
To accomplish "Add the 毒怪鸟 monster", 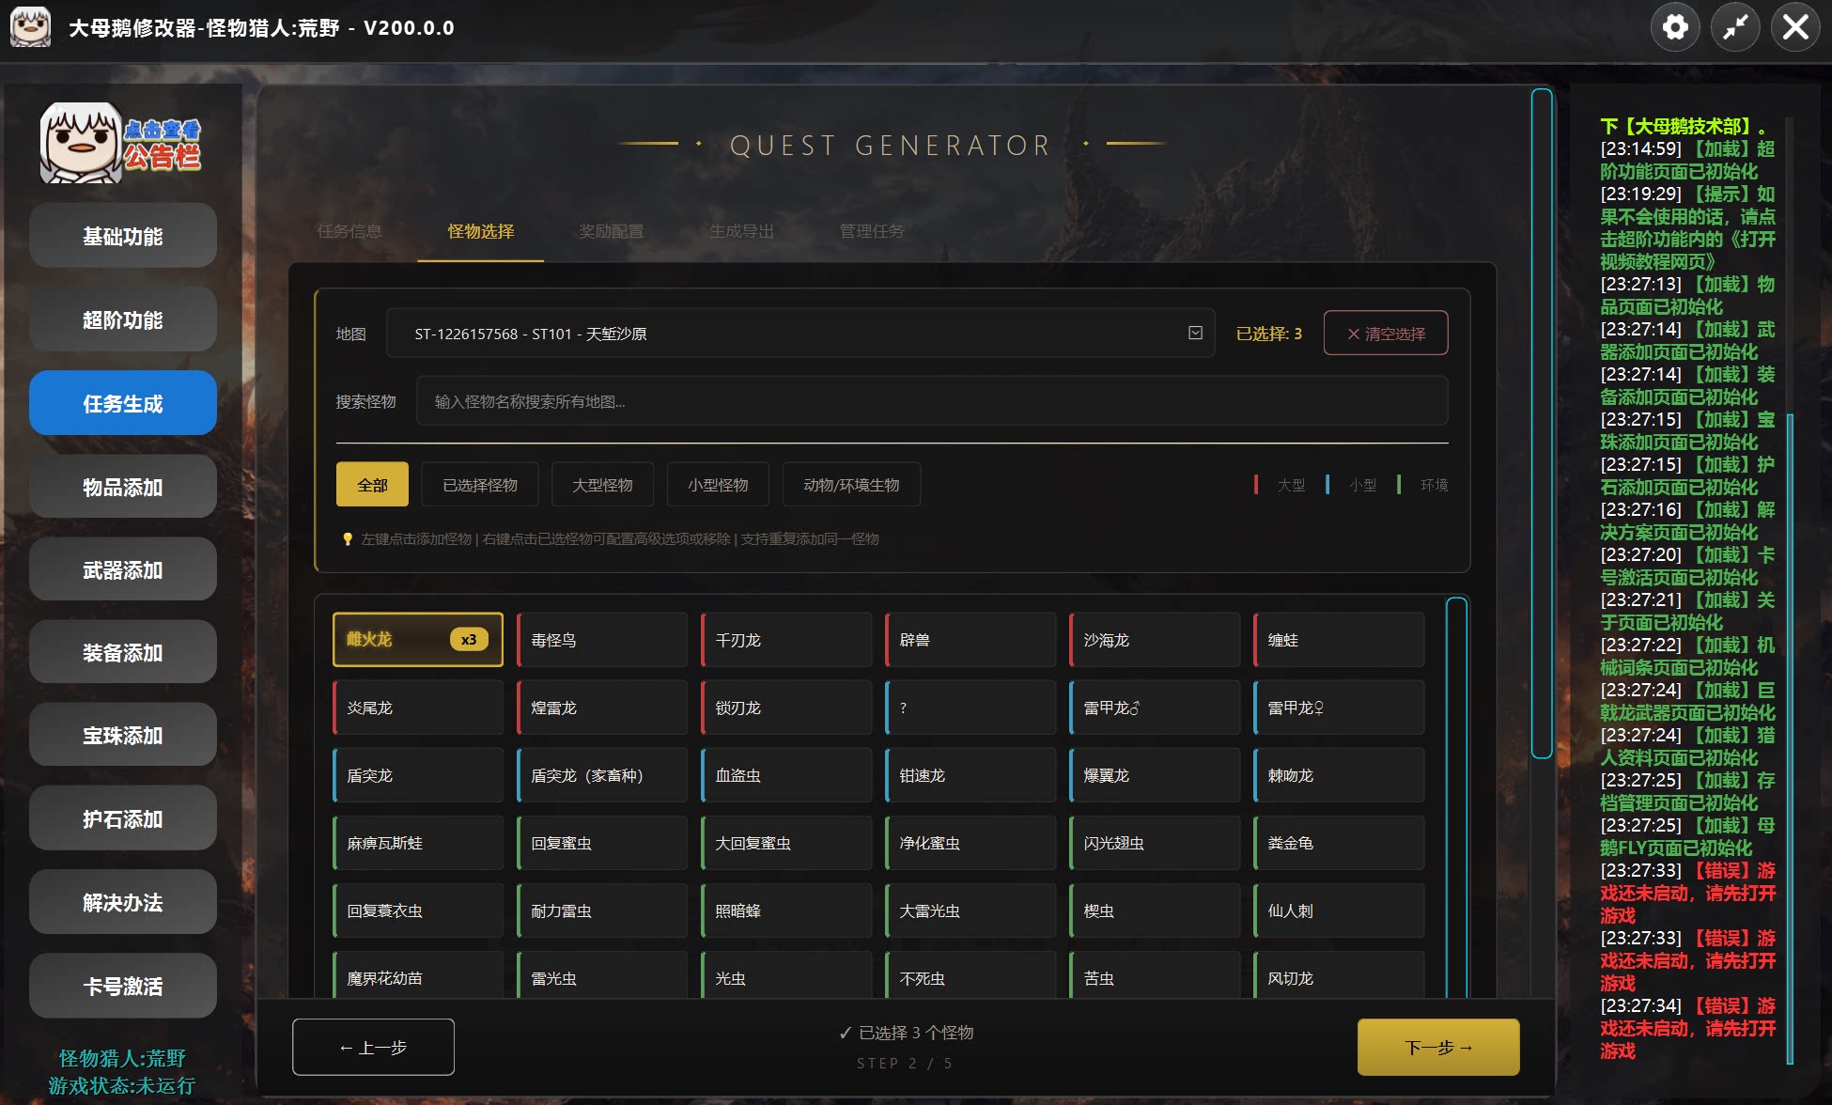I will pyautogui.click(x=602, y=640).
